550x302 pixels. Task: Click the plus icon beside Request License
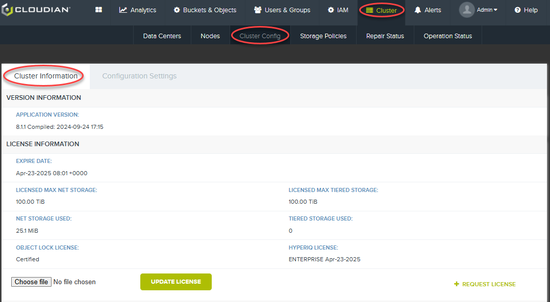point(456,284)
